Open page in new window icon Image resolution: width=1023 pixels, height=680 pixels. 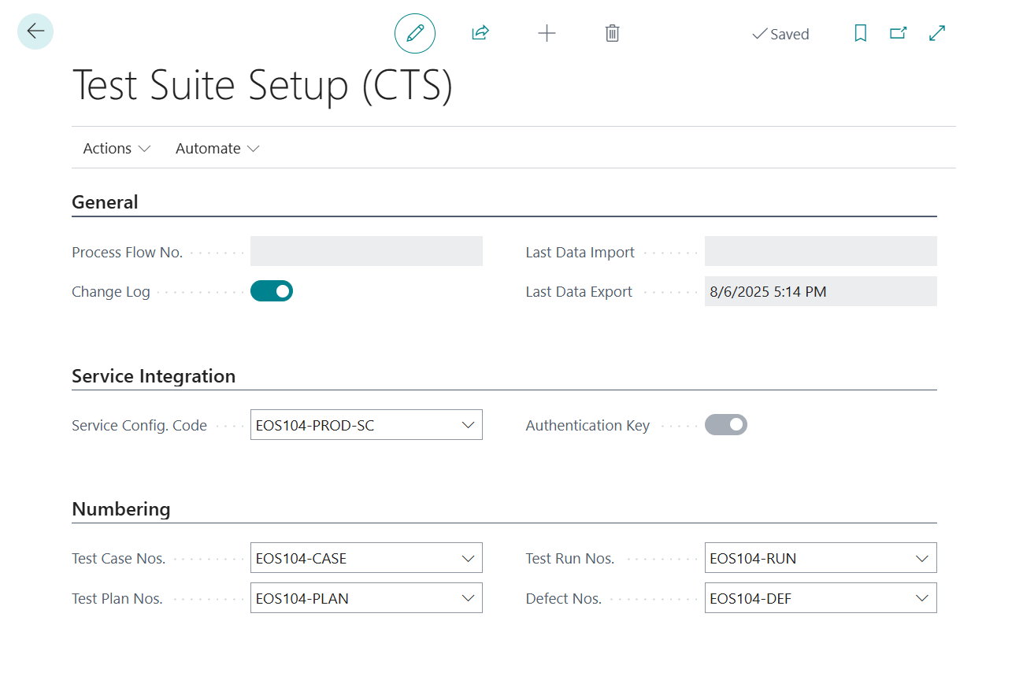[x=899, y=33]
